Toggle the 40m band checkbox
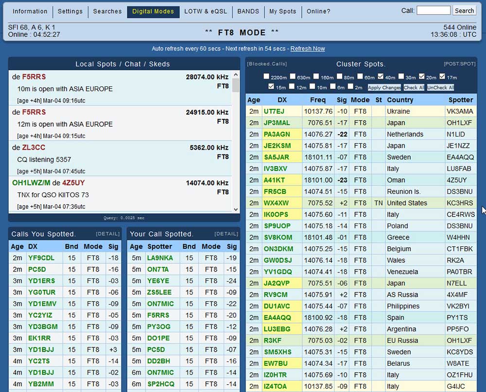Screen dimensions: 486x392 pyautogui.click(x=381, y=76)
